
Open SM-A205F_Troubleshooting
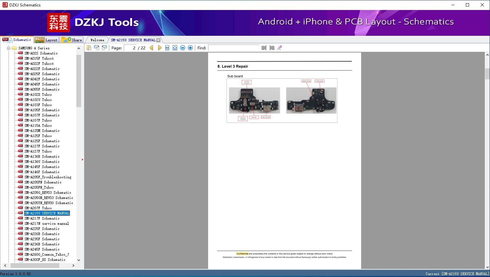click(48, 177)
